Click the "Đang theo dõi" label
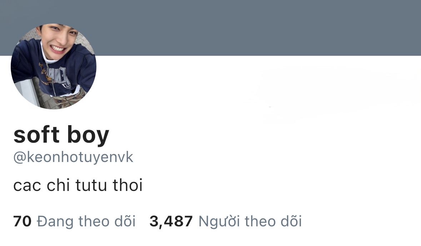Screen dimensions: 421x246 pyautogui.click(x=86, y=222)
